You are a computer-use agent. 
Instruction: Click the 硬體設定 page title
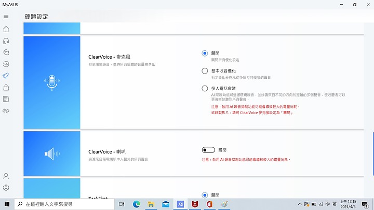[x=36, y=17]
